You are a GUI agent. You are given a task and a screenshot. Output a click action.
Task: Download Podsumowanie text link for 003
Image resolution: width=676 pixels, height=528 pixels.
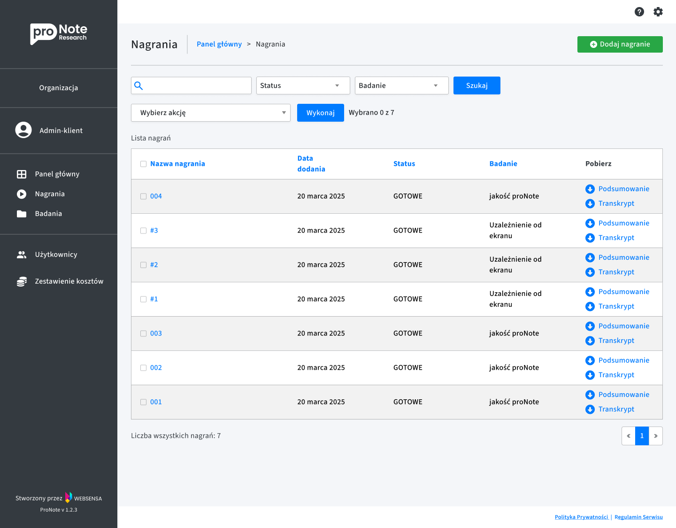[x=624, y=326]
